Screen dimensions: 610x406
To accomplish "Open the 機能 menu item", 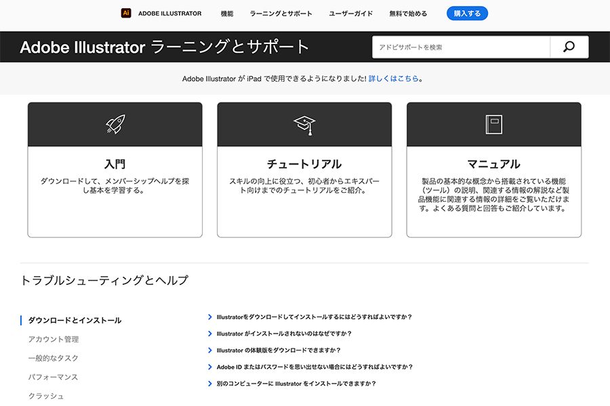I will (x=227, y=14).
